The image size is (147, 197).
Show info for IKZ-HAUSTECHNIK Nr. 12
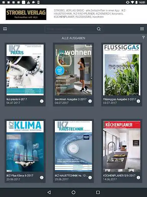click(90, 177)
